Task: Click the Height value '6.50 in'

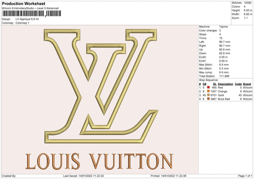Action: [248, 10]
